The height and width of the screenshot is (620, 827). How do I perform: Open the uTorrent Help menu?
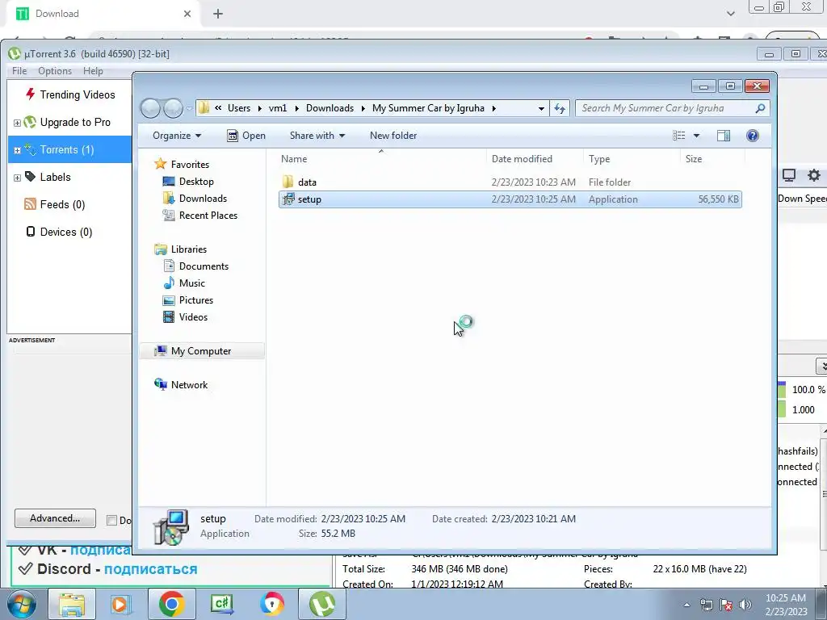93,71
